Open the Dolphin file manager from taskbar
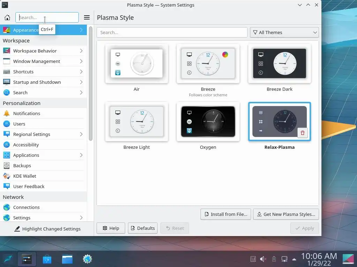357x267 pixels. 67,259
